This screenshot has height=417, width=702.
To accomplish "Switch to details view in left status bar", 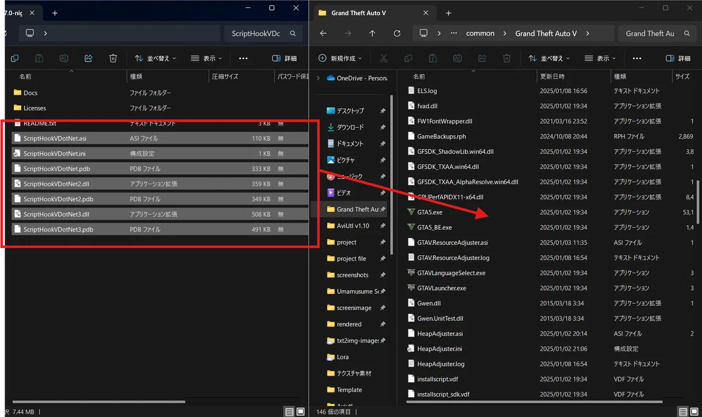I will point(289,411).
